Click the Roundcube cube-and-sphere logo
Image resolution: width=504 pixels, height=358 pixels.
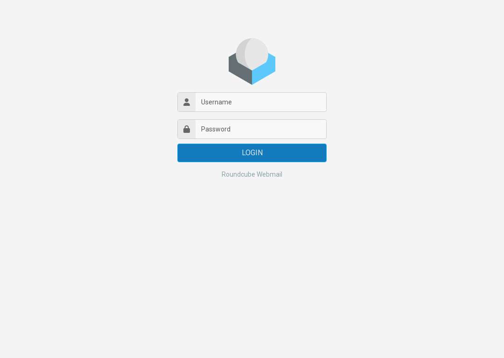[x=252, y=62]
